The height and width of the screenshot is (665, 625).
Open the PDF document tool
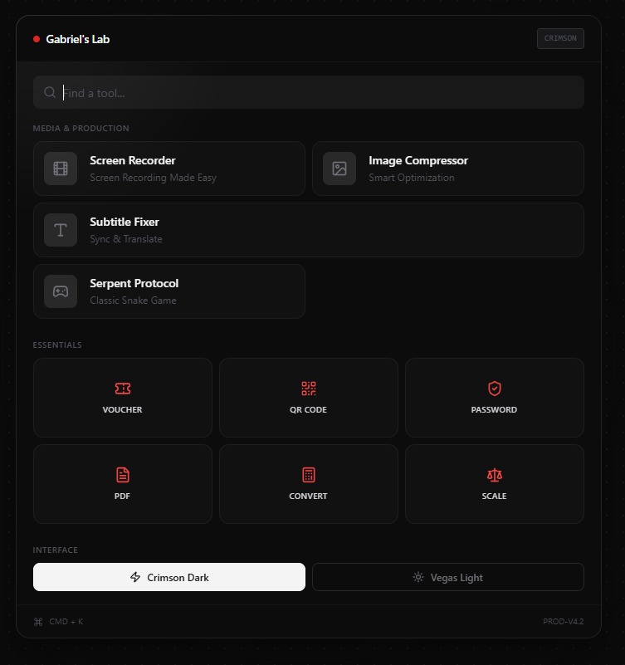123,483
